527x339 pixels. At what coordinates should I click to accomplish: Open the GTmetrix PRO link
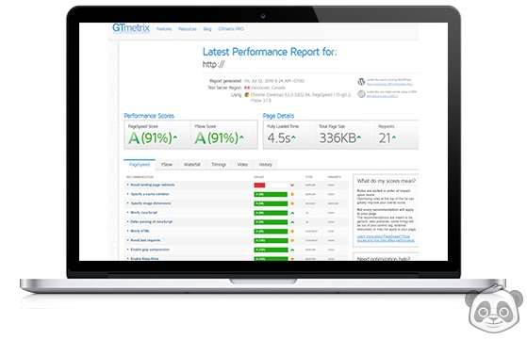pyautogui.click(x=231, y=29)
